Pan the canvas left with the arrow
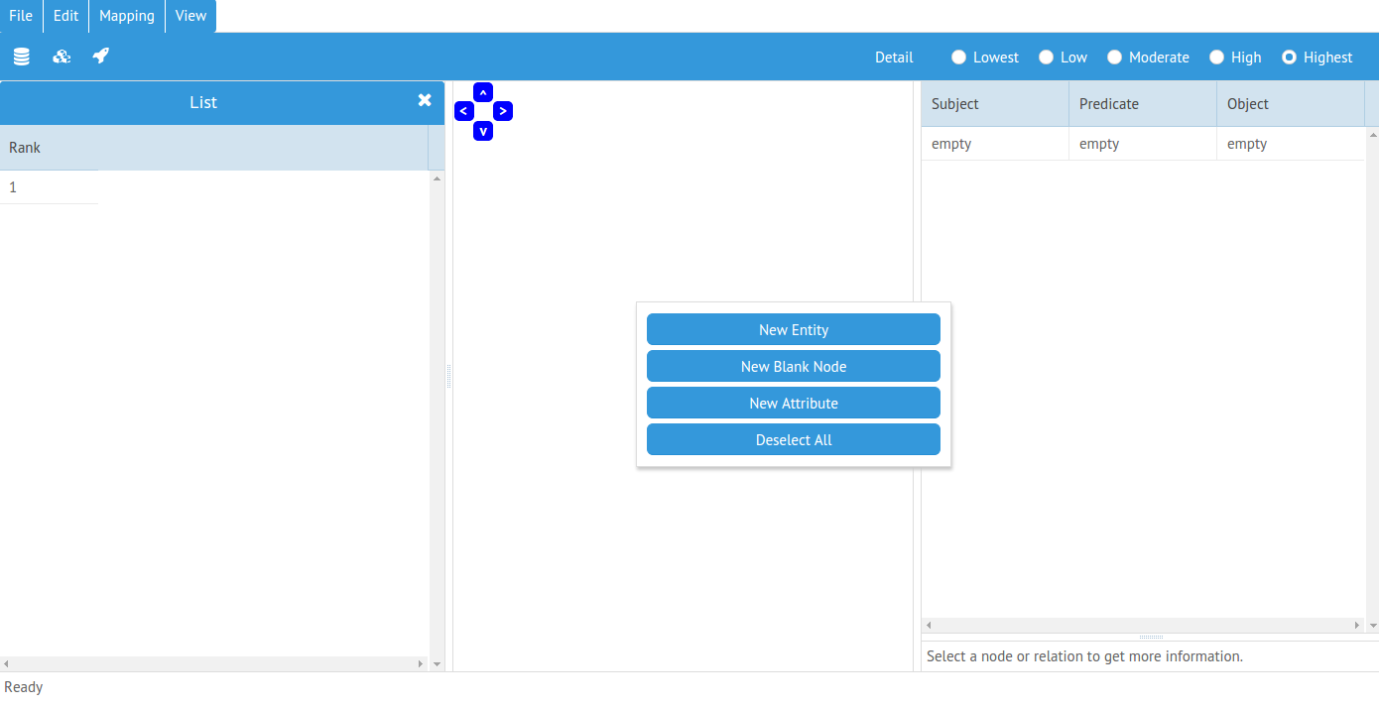Viewport: 1379px width, 706px height. [463, 111]
